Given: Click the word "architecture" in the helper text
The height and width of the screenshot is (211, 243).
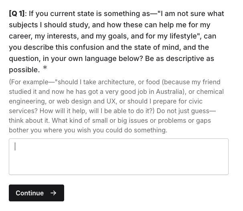Looking at the screenshot, I should (x=117, y=82).
